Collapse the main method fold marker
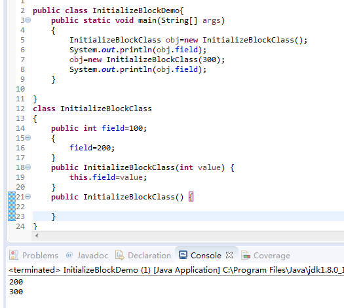This screenshot has height=308, width=344. pos(28,20)
